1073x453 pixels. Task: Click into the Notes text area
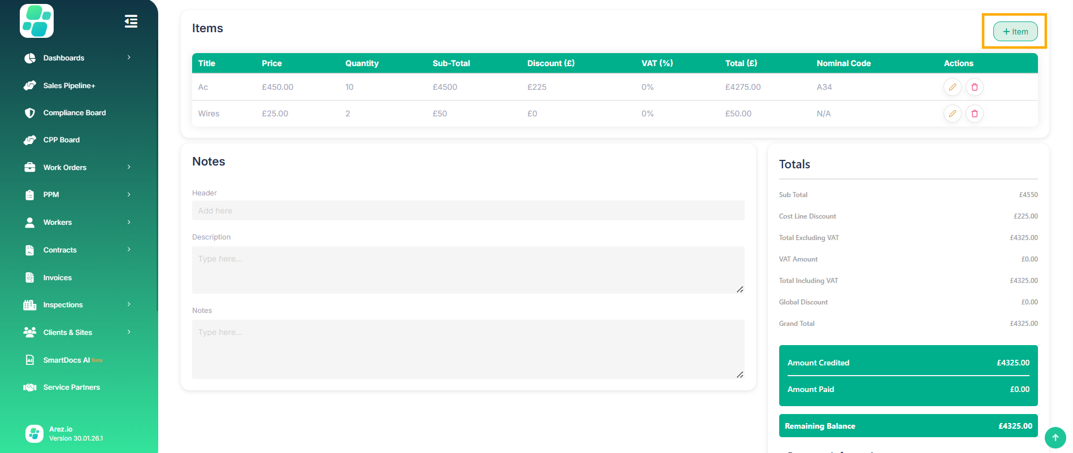click(x=468, y=349)
